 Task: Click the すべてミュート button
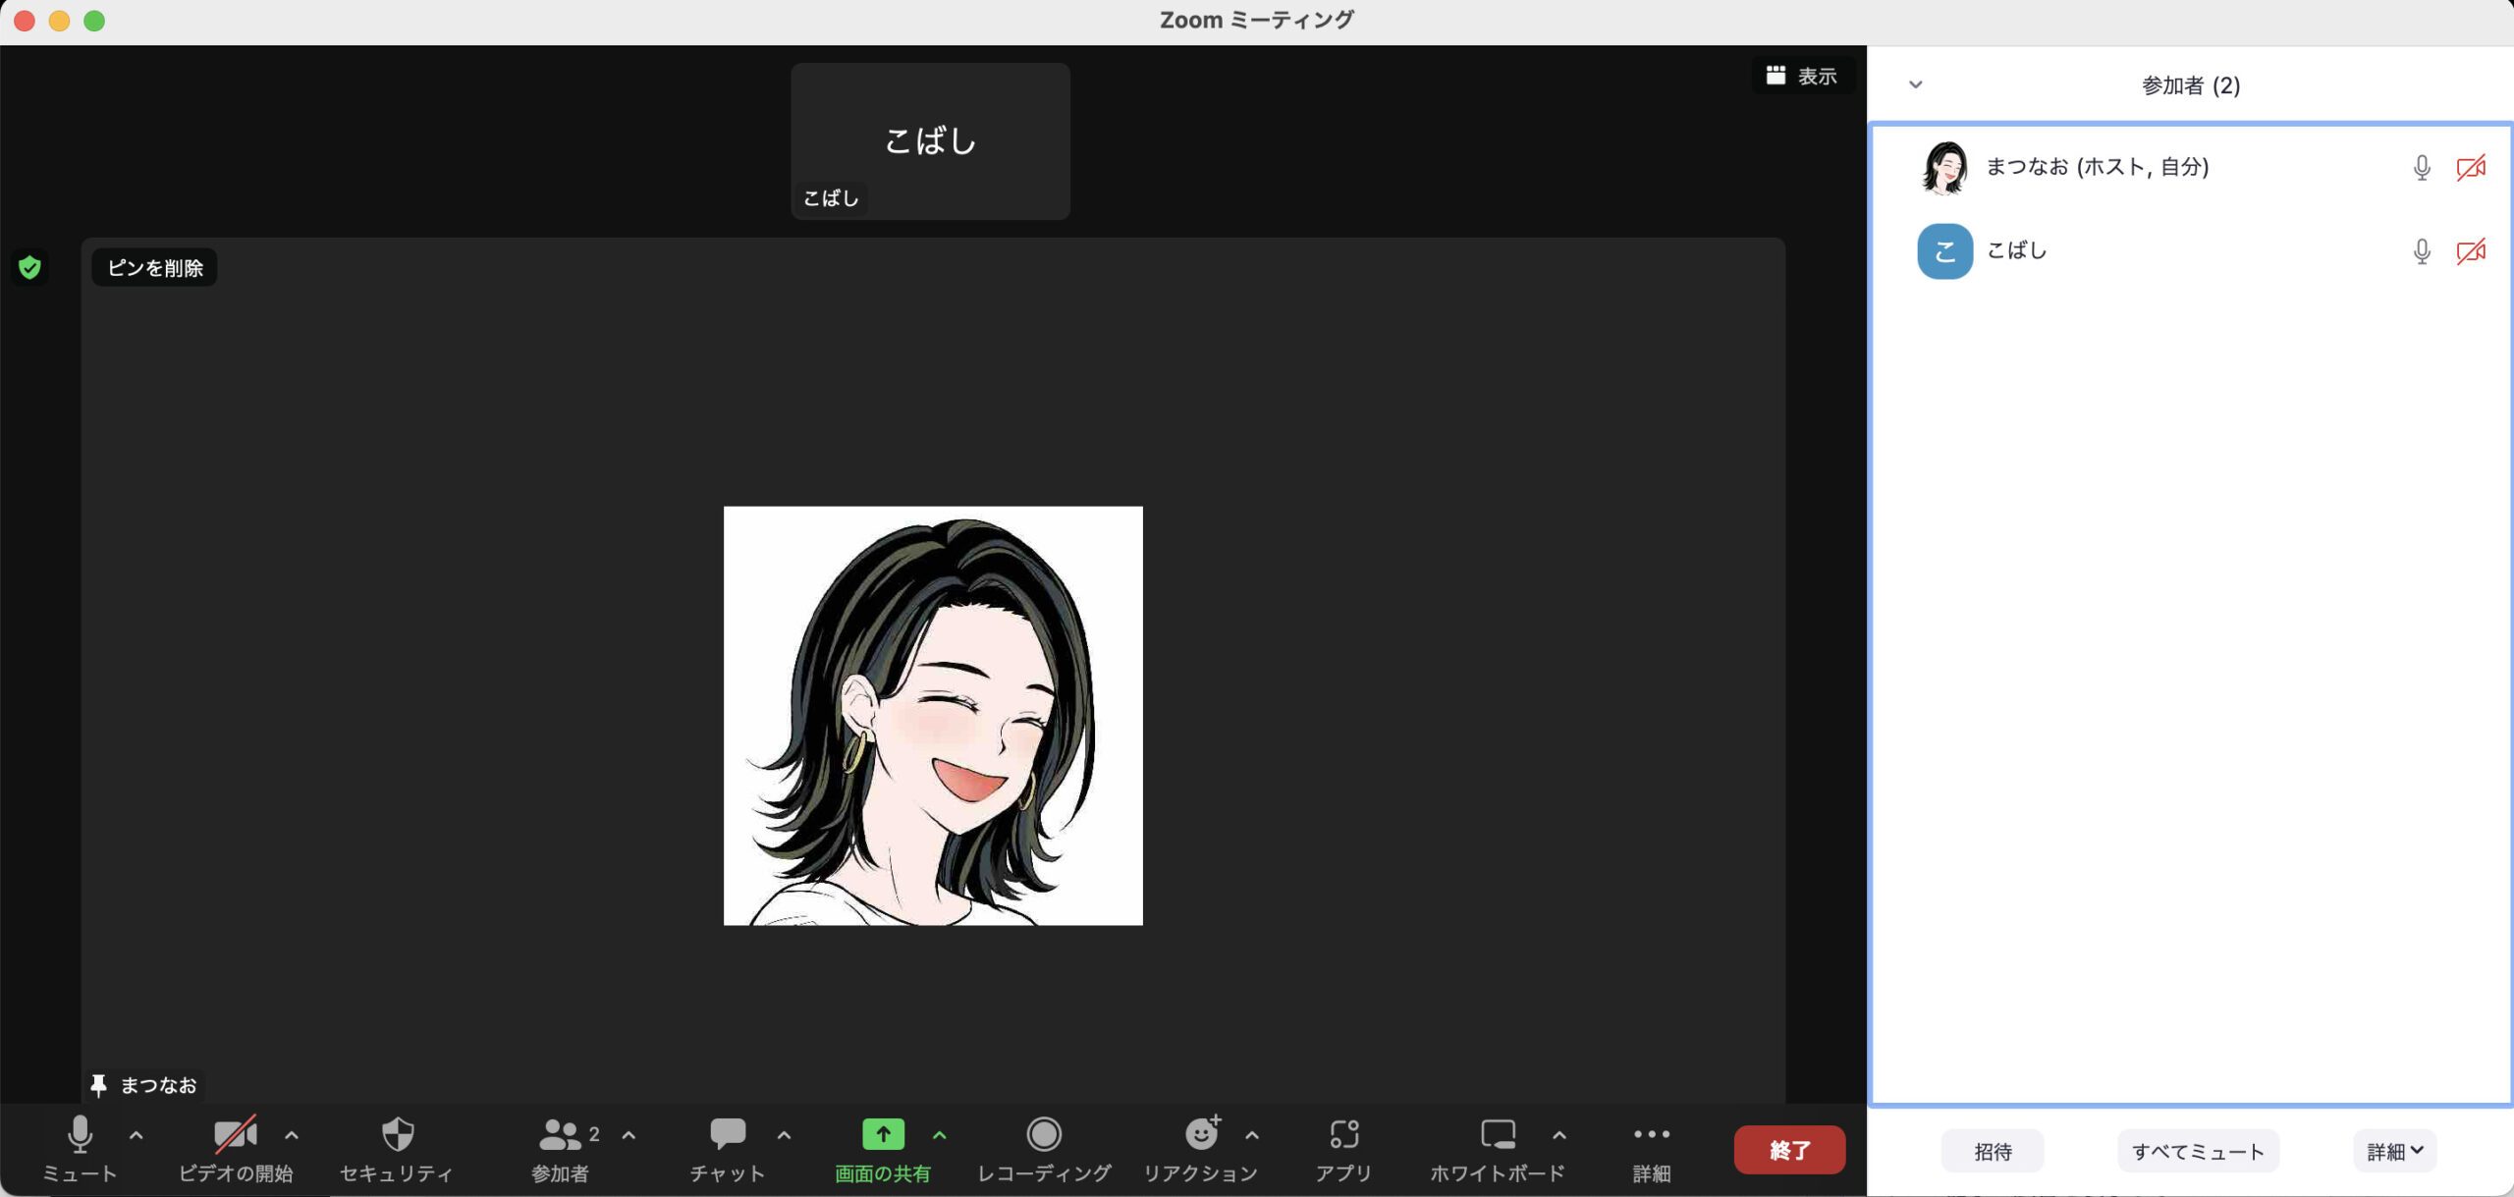coord(2198,1151)
